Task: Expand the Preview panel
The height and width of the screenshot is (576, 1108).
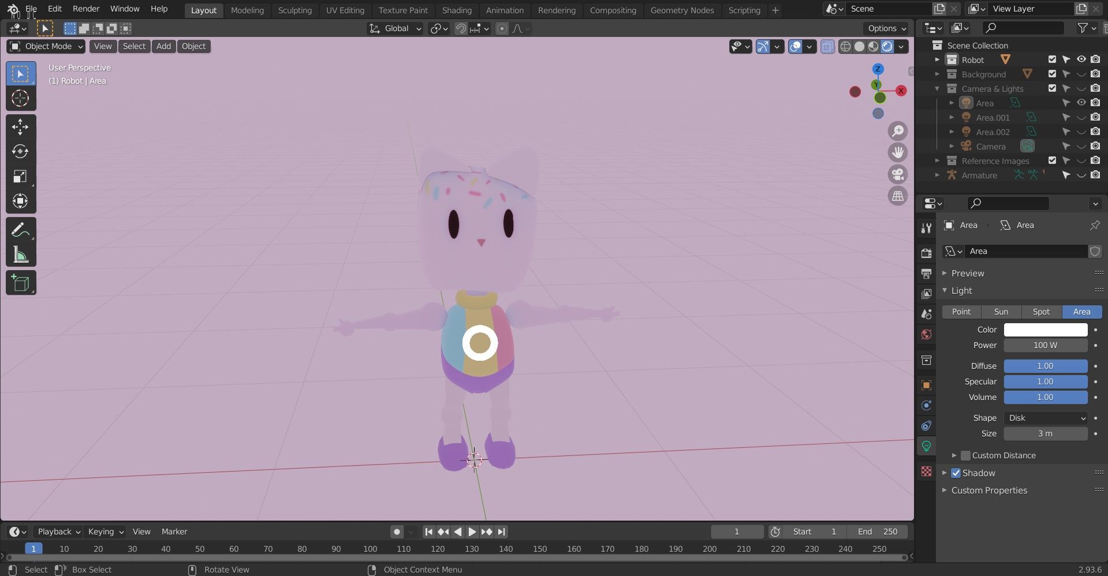Action: pos(968,273)
